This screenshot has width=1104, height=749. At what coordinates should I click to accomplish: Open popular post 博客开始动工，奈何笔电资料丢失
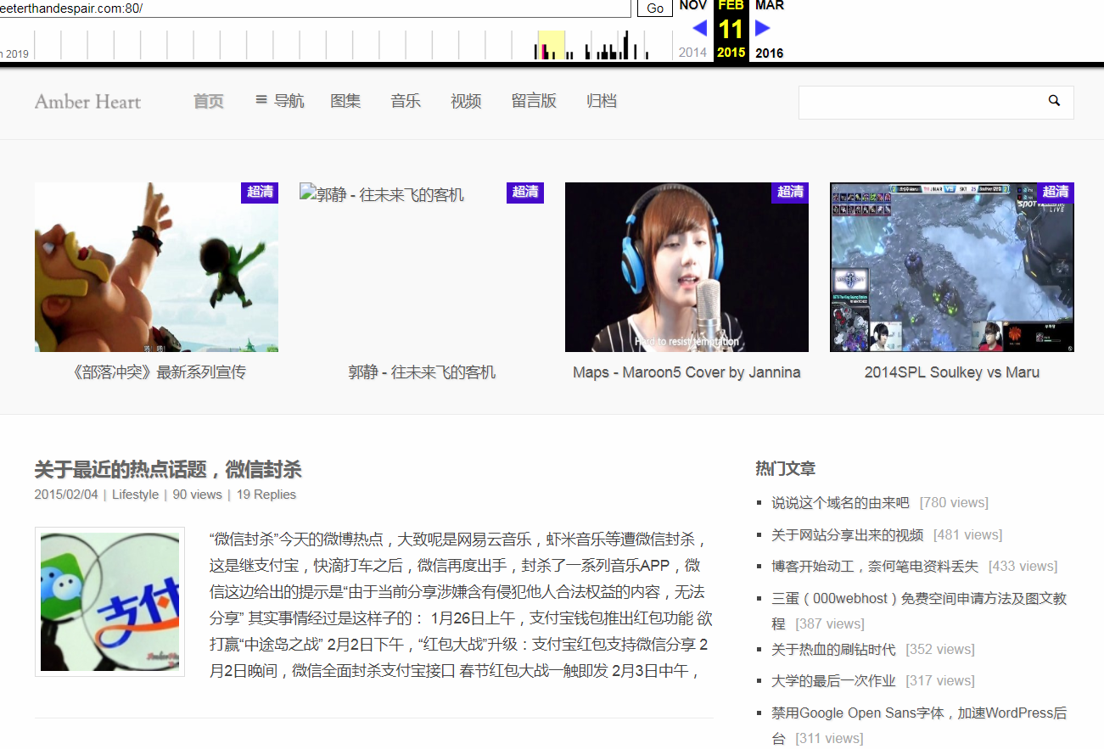pyautogui.click(x=875, y=567)
